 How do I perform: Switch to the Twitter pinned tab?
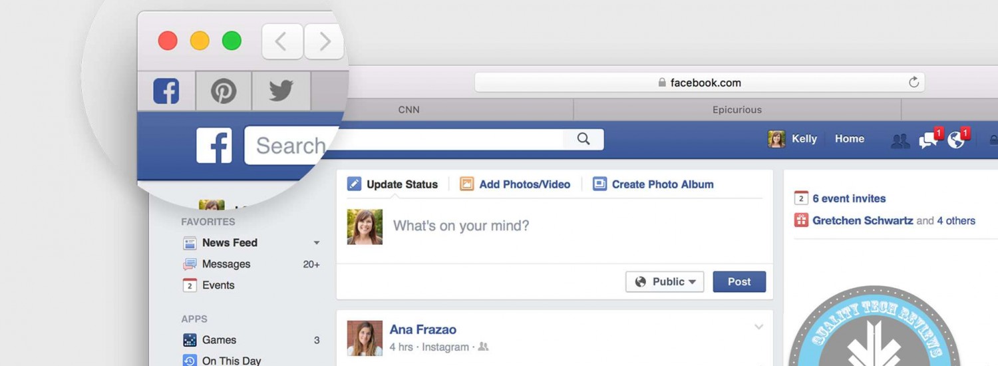pyautogui.click(x=281, y=91)
